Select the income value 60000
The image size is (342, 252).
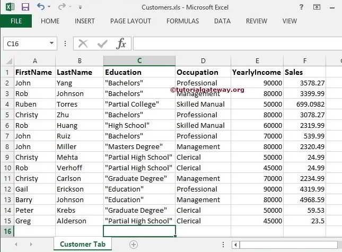tap(257, 125)
